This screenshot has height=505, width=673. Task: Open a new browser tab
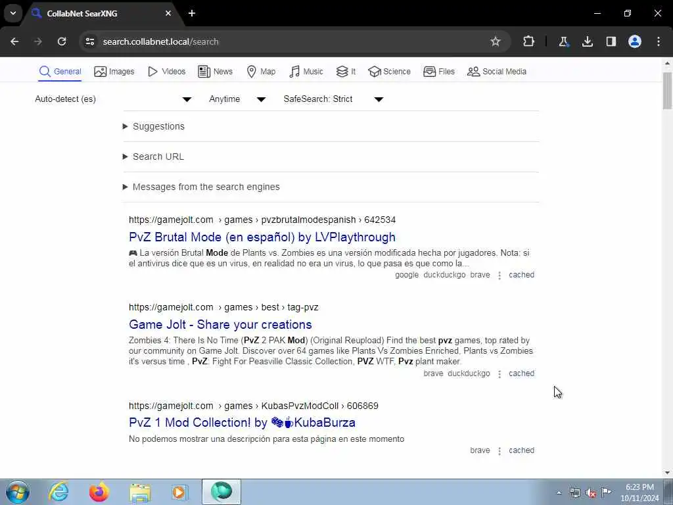(x=192, y=13)
